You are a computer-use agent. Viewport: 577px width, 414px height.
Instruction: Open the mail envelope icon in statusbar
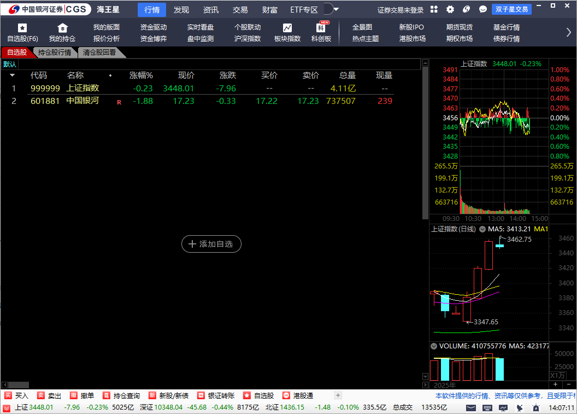(470, 407)
